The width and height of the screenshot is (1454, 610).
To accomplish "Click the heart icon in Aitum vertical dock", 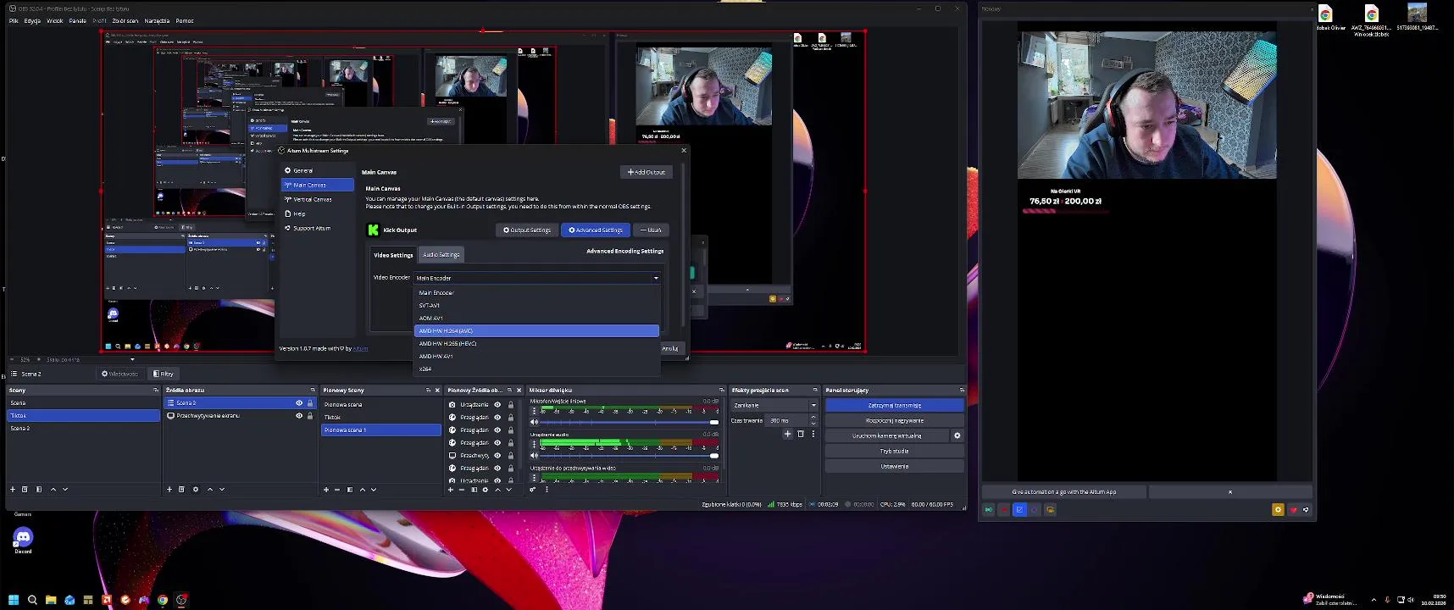I will click(1293, 509).
